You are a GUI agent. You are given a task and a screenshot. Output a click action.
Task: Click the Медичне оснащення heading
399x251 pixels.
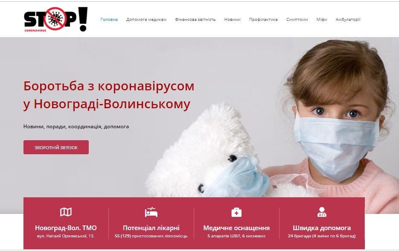click(x=236, y=228)
